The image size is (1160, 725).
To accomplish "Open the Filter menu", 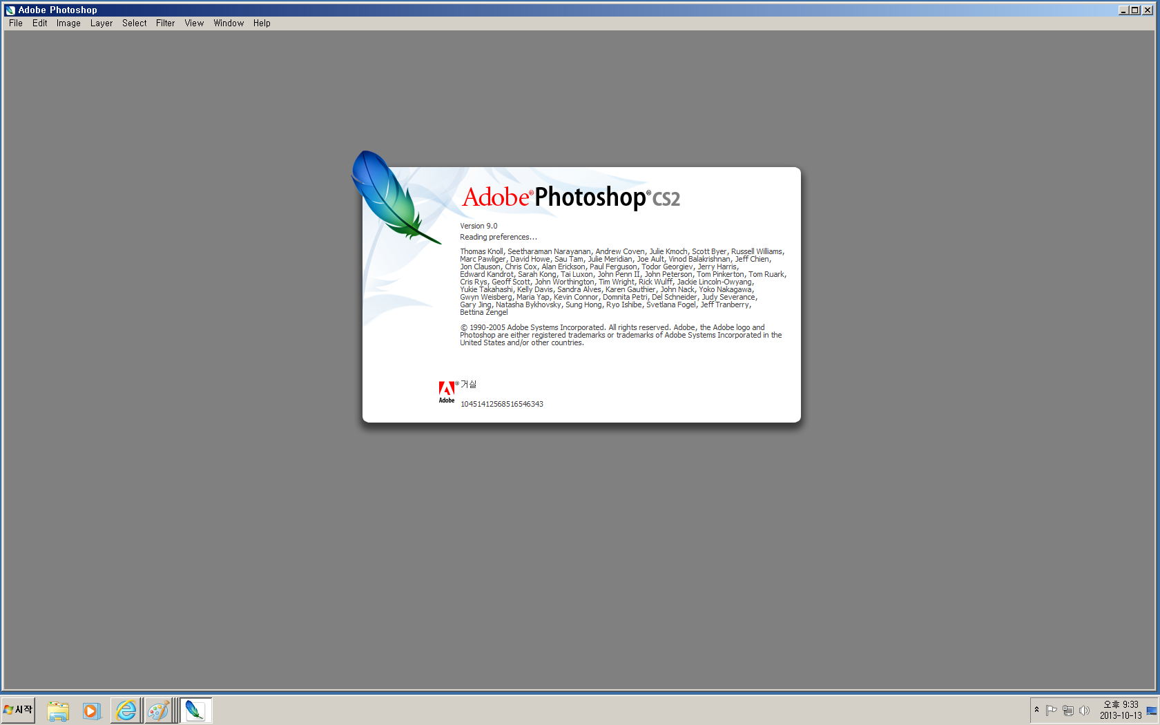I will [x=166, y=23].
